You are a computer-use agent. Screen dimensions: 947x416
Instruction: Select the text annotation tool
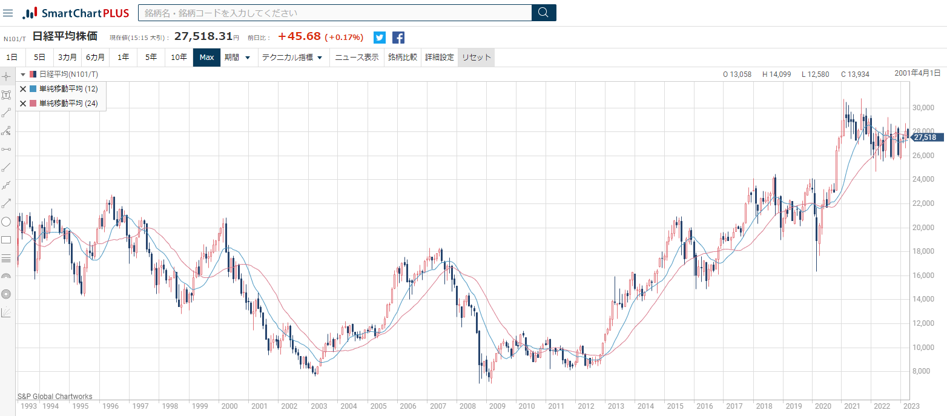click(x=7, y=94)
